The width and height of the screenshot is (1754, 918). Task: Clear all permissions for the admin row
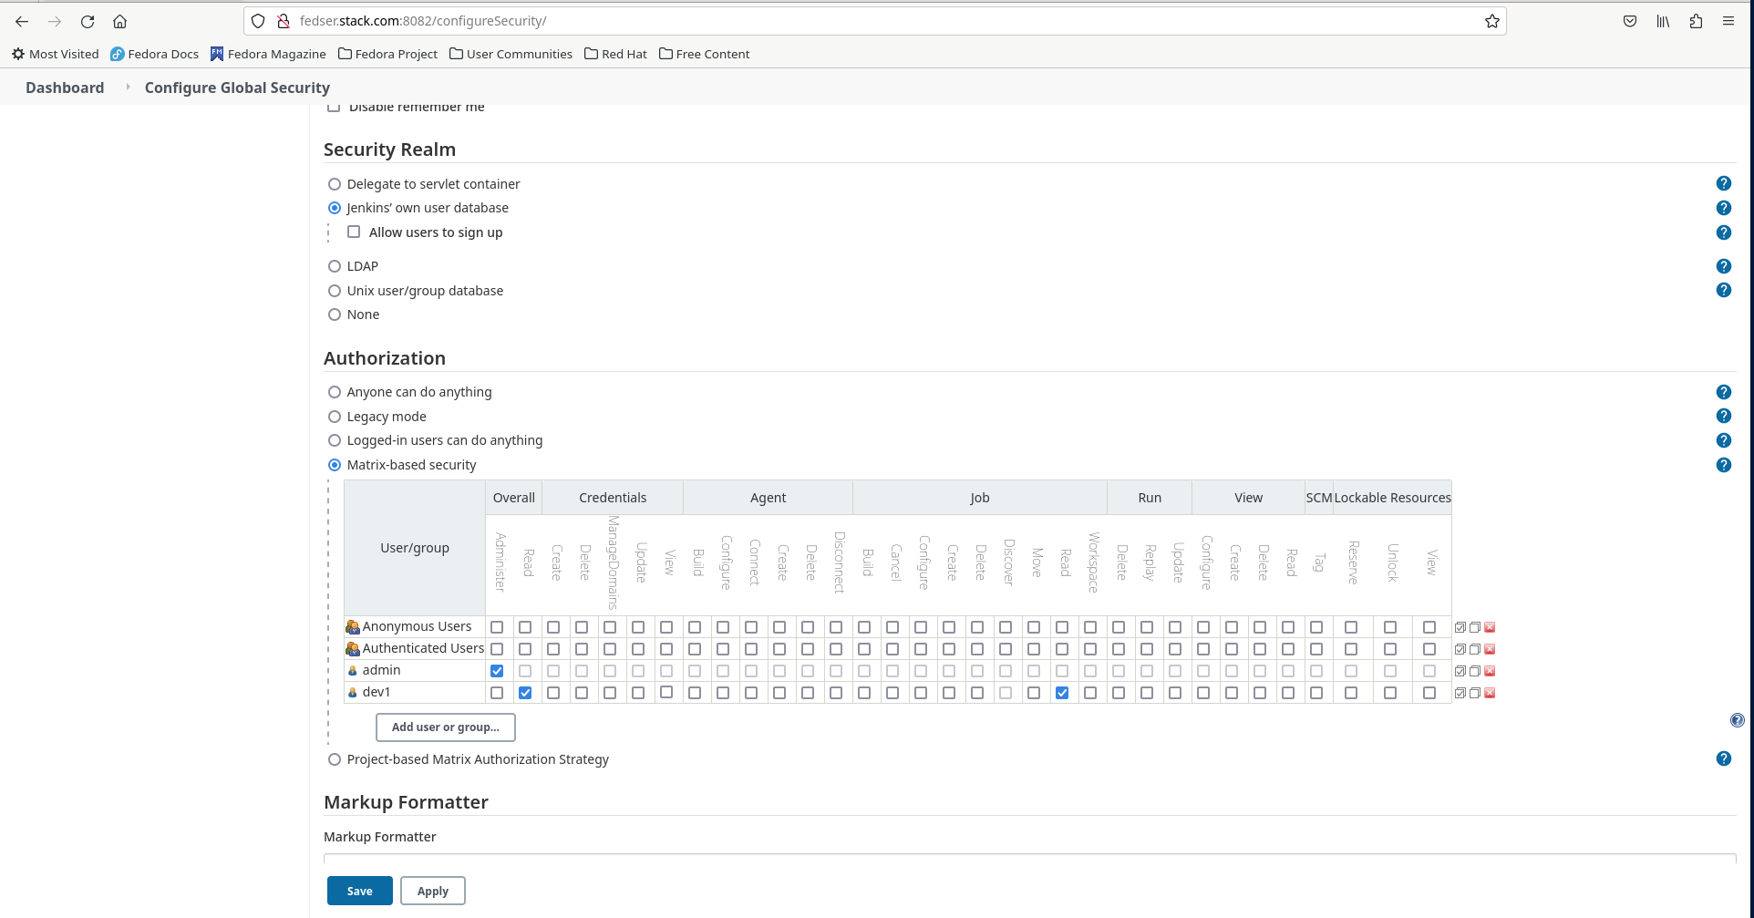(x=1474, y=670)
